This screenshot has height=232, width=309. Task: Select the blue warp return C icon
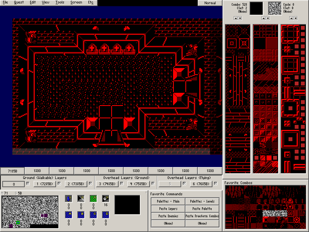(93, 215)
